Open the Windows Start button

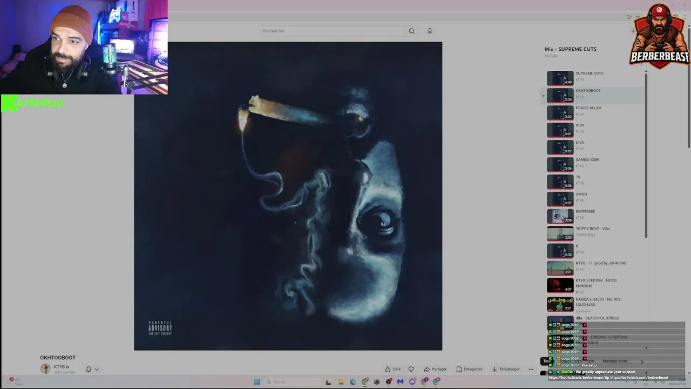[257, 382]
